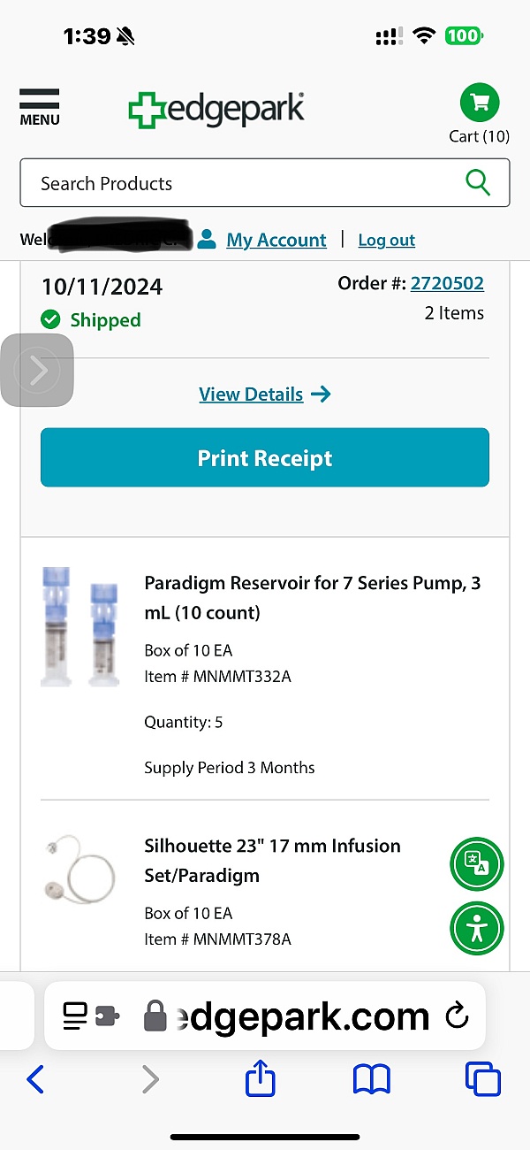
Task: Open the shopping cart icon
Action: (480, 103)
